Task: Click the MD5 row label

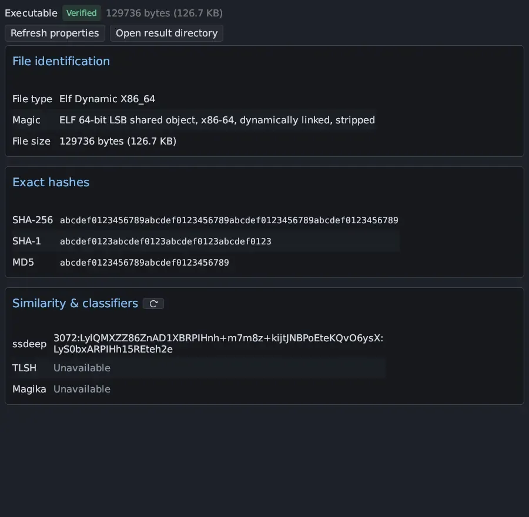Action: (24, 262)
